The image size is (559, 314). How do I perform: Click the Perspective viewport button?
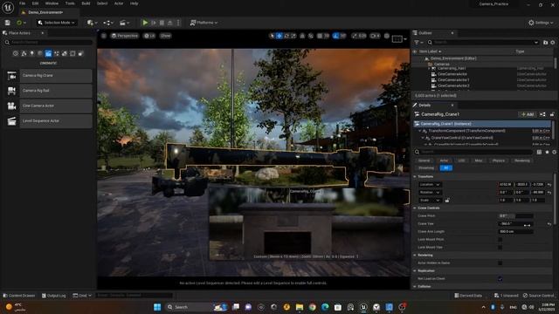click(x=124, y=36)
